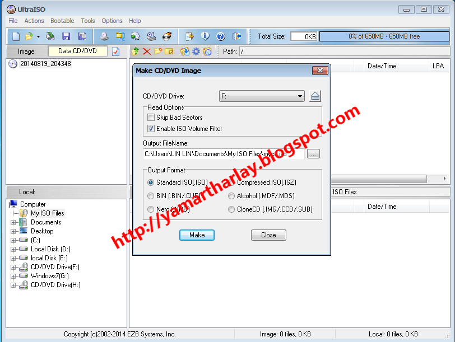
Task: Click the Output FileName path field
Action: (224, 154)
